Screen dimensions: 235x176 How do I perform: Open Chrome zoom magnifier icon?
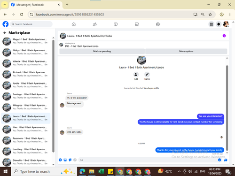203,15
